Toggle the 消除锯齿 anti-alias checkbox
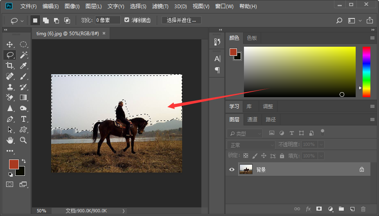379x216 pixels. click(126, 20)
